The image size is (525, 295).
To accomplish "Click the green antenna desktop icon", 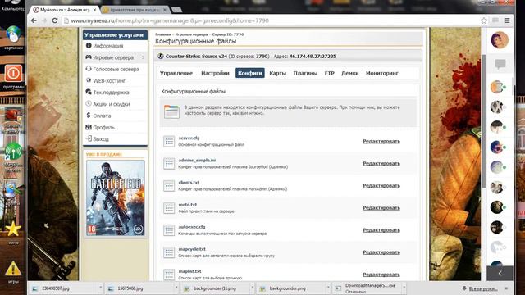I will click(13, 151).
